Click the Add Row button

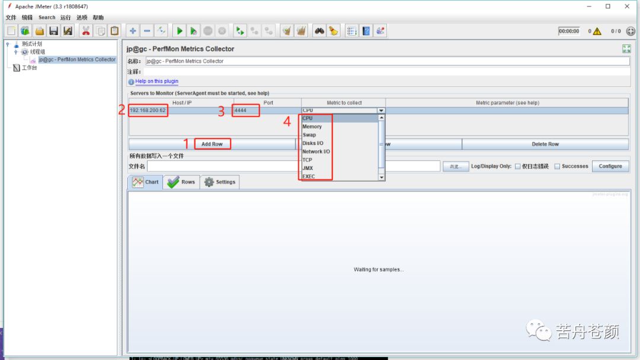pos(212,144)
